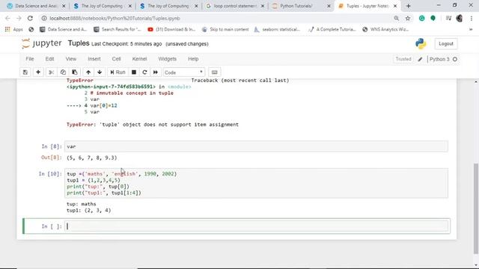479x269 pixels.
Task: Move selected cell down arrow
Action: [x=100, y=72]
